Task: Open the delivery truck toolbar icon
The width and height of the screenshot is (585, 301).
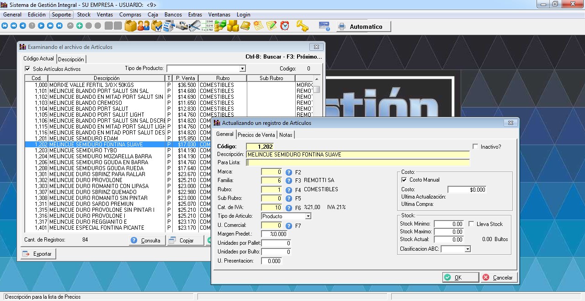Action: point(182,26)
